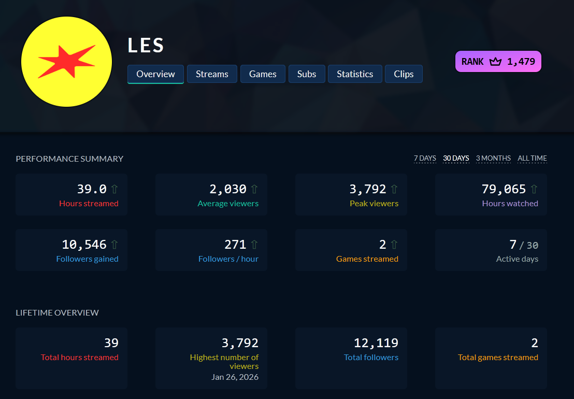Image resolution: width=574 pixels, height=399 pixels.
Task: Click the LES profile avatar
Action: point(66,61)
